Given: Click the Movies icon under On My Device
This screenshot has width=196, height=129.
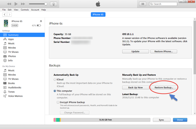Looking at the screenshot, I should [x=5, y=75].
